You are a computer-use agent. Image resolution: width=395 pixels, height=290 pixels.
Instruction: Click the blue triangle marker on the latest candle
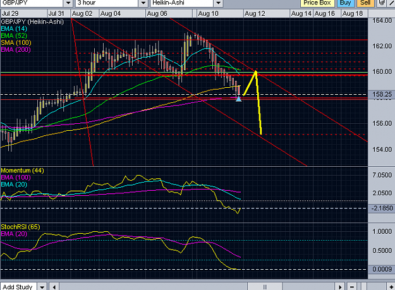pyautogui.click(x=238, y=99)
